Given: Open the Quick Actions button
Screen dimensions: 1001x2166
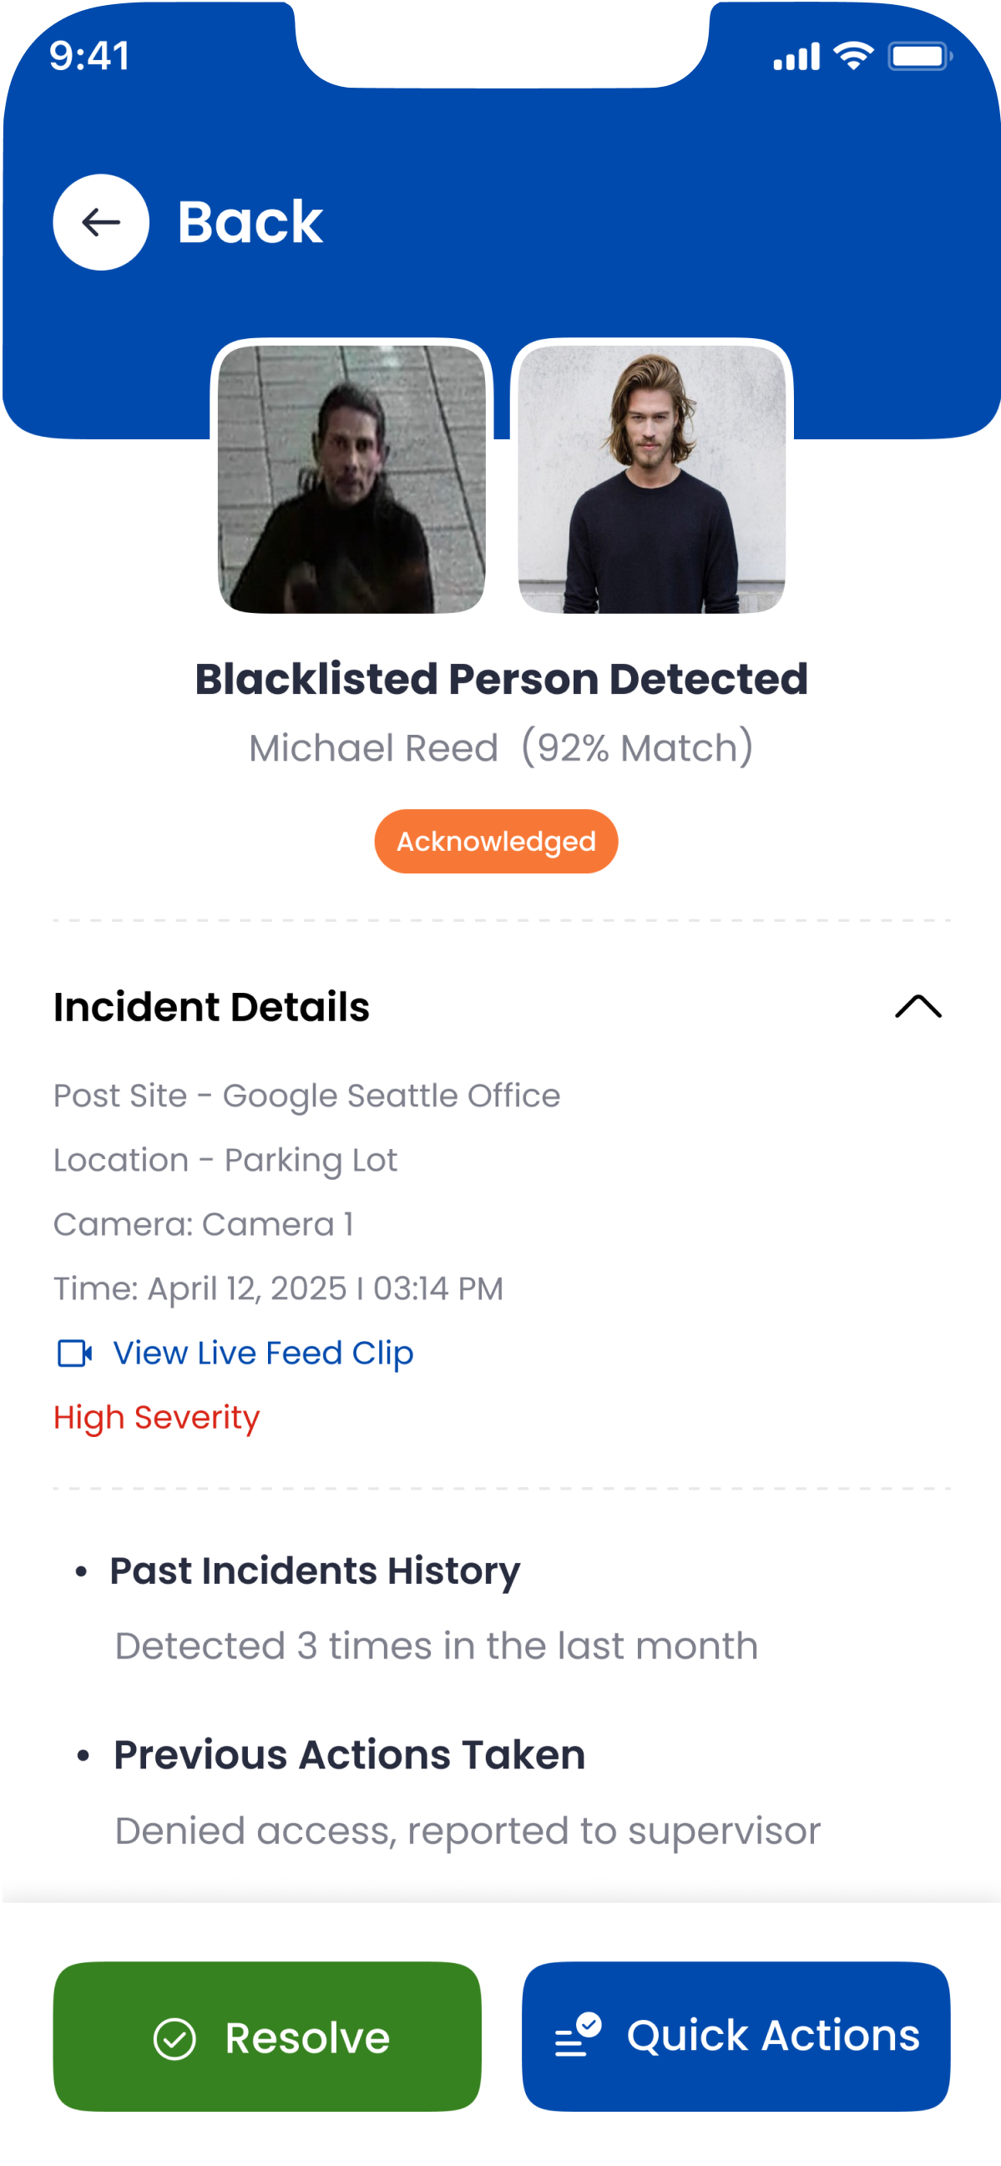Looking at the screenshot, I should coord(736,2036).
